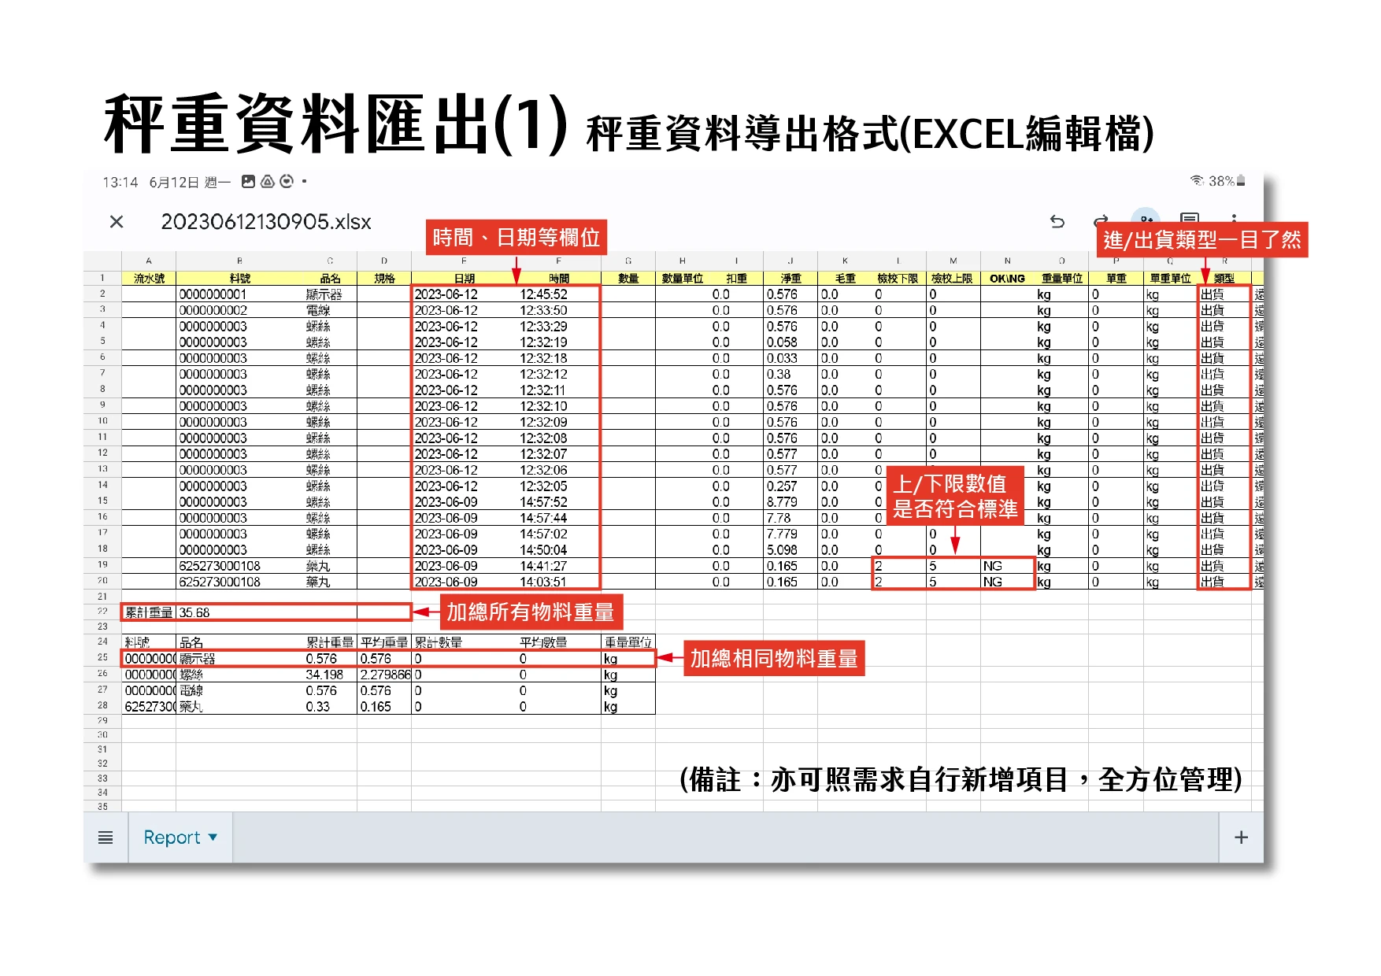This screenshot has height=976, width=1381.
Task: Open the all-sheets list icon
Action: pos(106,837)
